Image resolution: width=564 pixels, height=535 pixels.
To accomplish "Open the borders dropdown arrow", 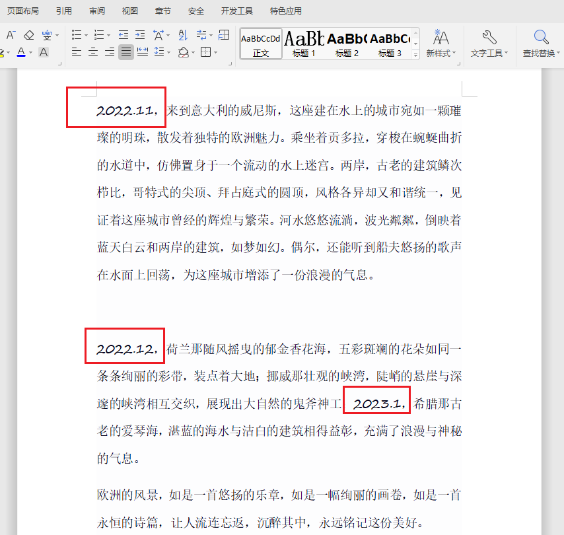I will tap(216, 52).
